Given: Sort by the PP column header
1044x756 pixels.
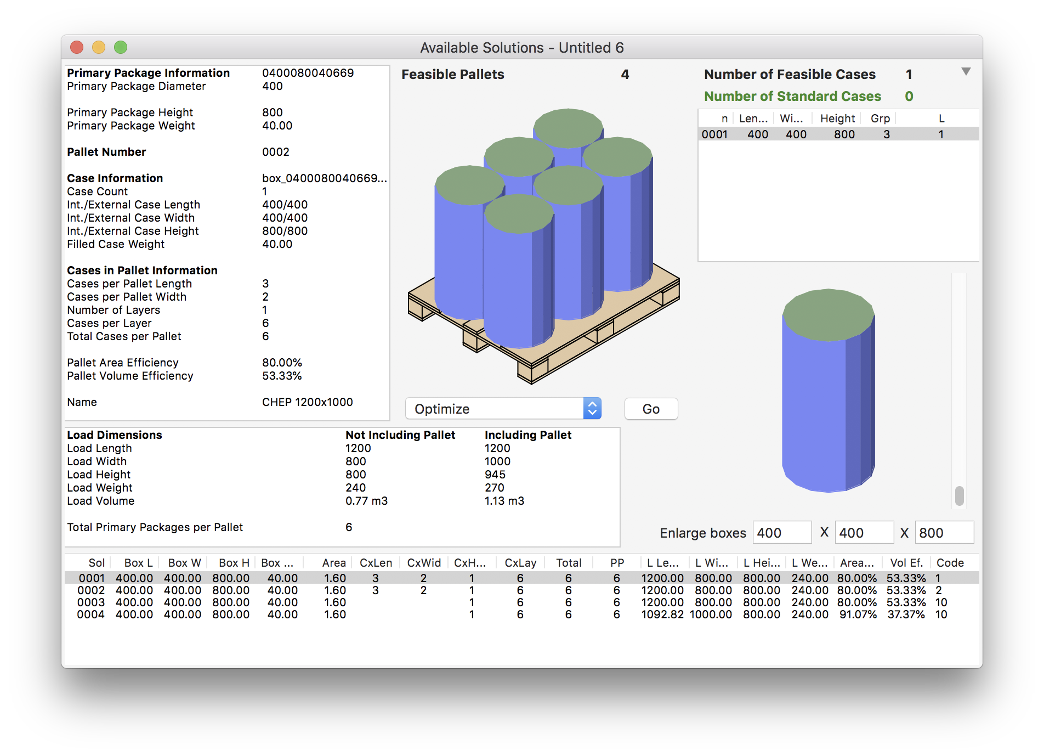Looking at the screenshot, I should [x=617, y=563].
